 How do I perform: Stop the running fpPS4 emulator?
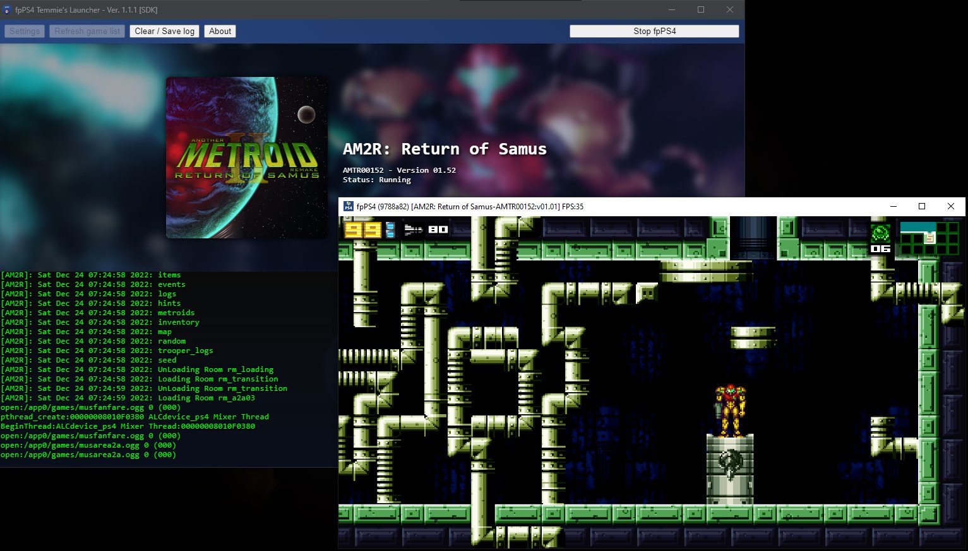pos(654,31)
